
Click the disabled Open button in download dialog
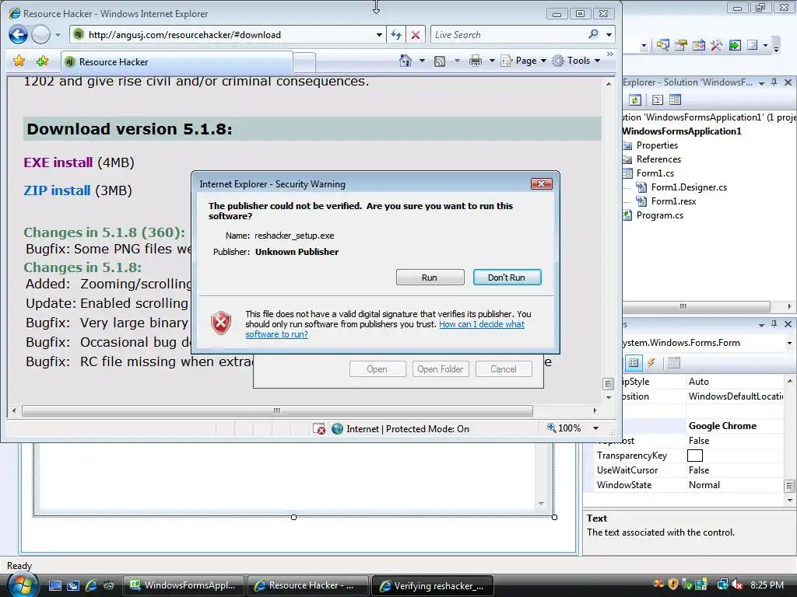point(377,369)
